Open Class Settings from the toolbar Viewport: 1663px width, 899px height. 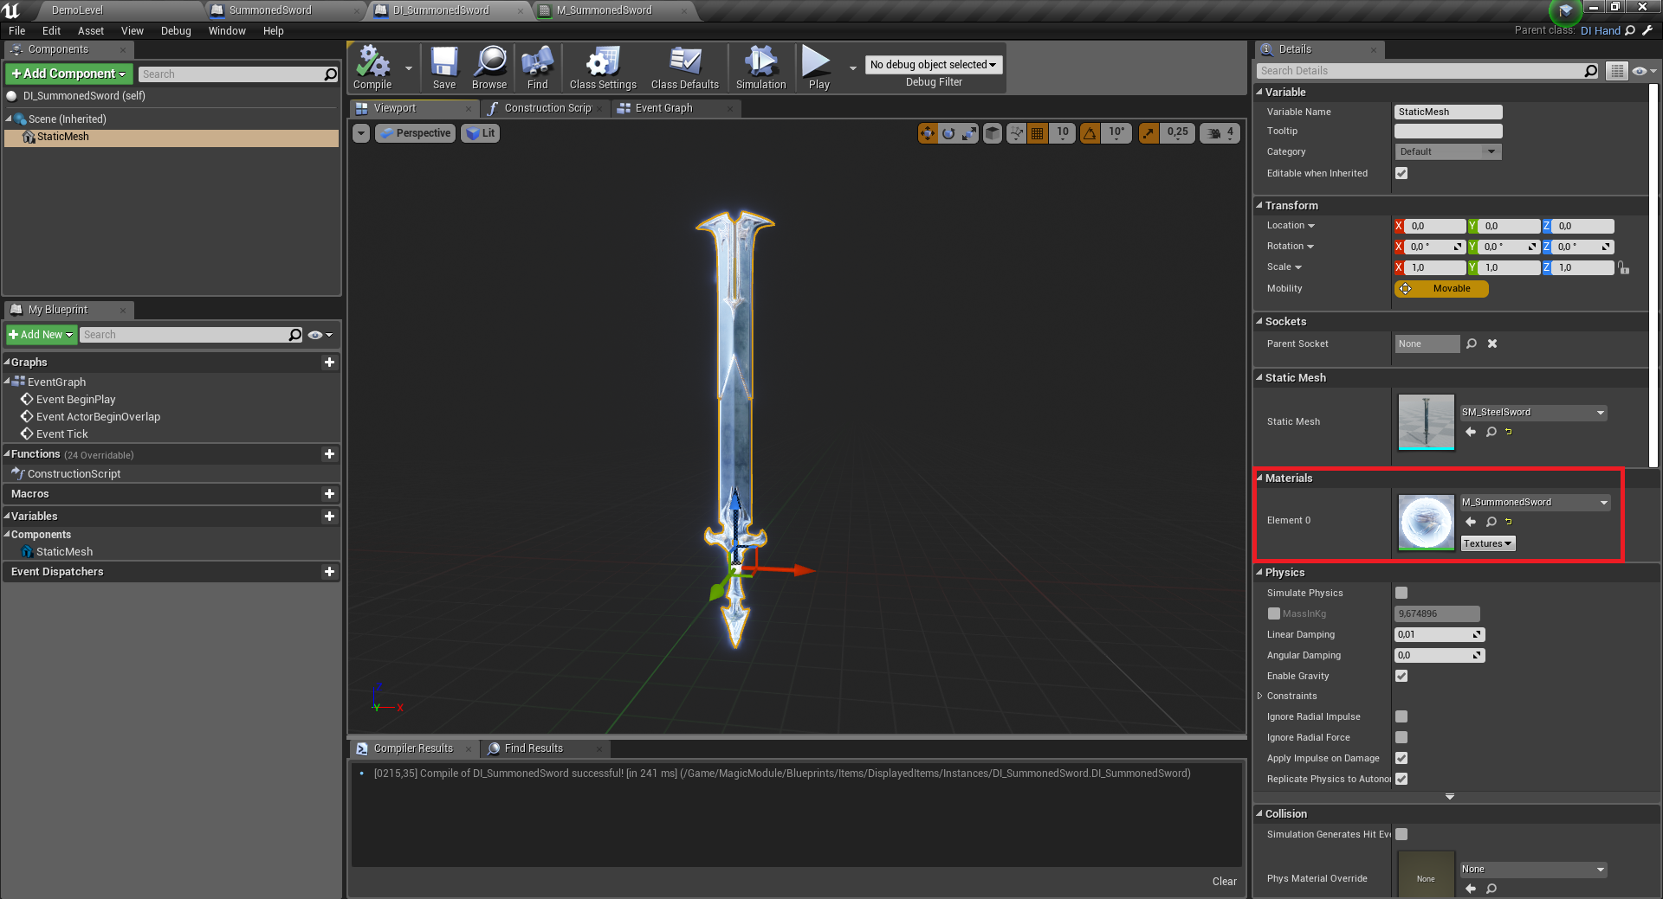(603, 67)
